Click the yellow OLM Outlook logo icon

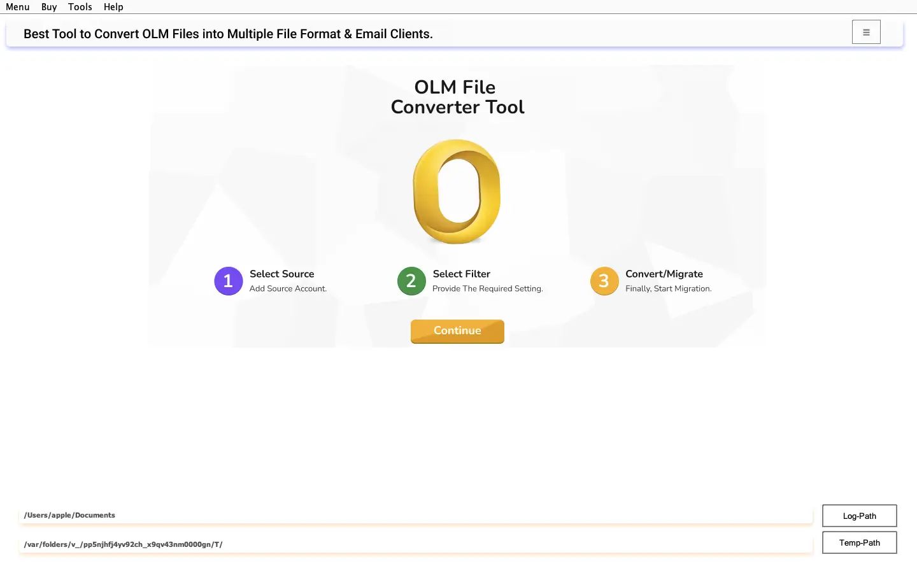pos(457,192)
